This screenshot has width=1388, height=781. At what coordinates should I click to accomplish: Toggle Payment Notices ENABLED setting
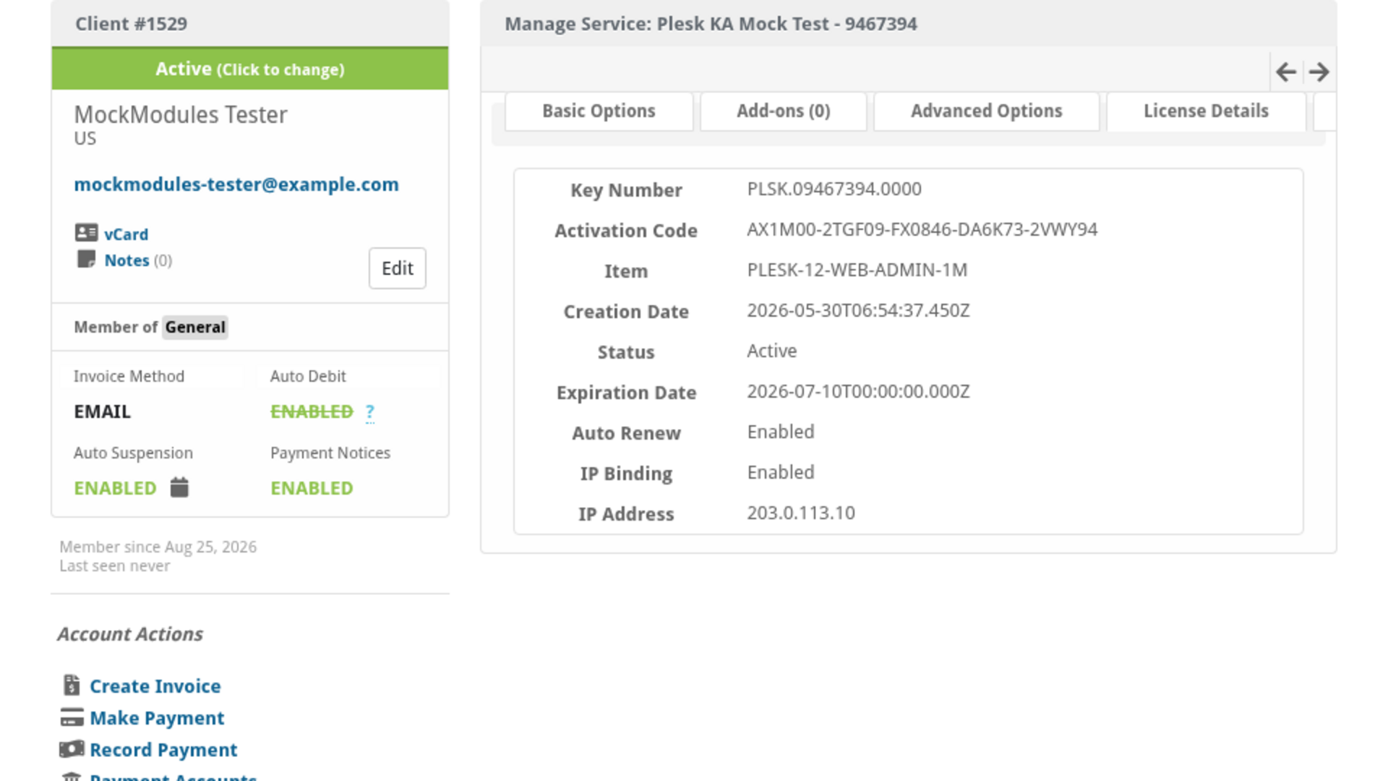pos(312,488)
